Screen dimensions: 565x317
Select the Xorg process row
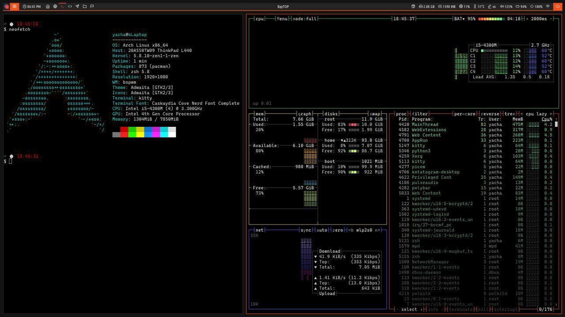pyautogui.click(x=474, y=156)
